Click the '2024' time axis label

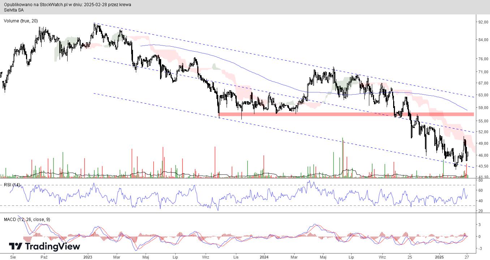(x=264, y=257)
